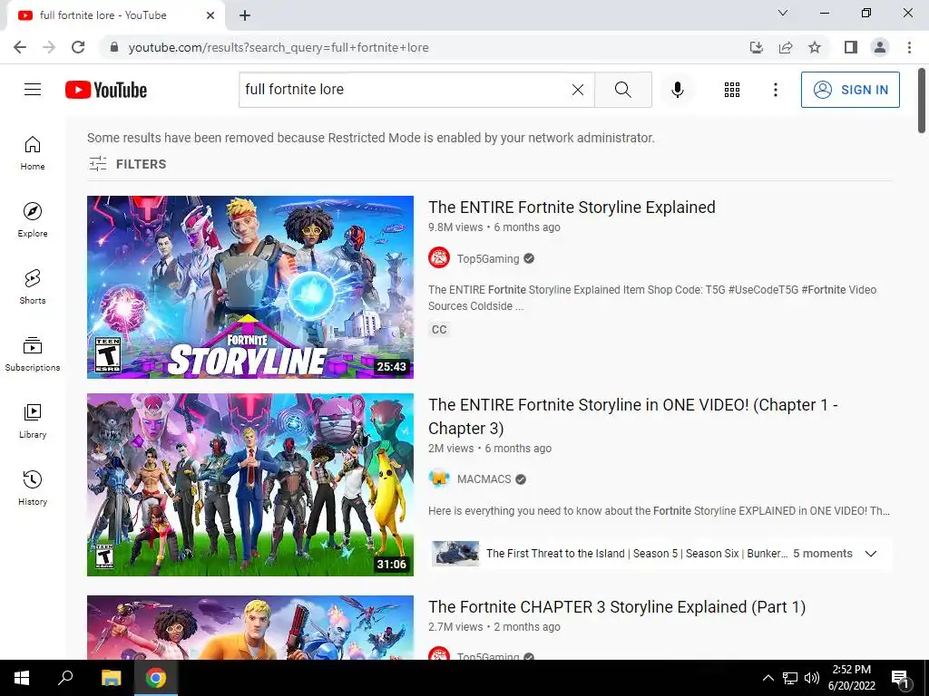Clear the search box with X
The height and width of the screenshot is (696, 929).
(578, 90)
